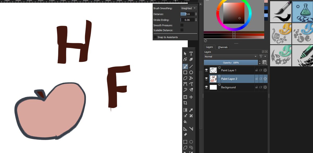Image resolution: width=313 pixels, height=153 pixels.
Task: Enable the Scalable Distance checkbox
Action: pos(182,30)
